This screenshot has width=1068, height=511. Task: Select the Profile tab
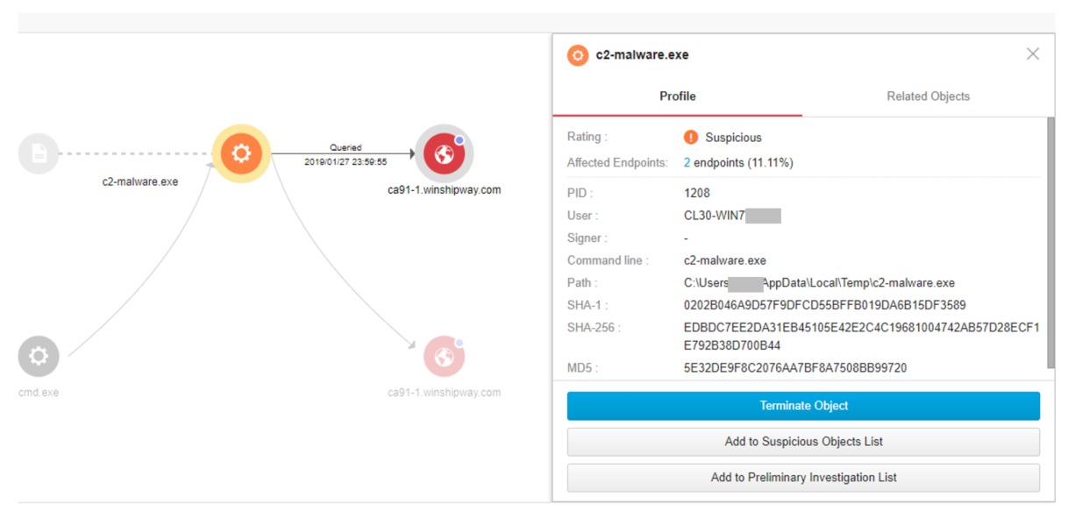pos(677,96)
